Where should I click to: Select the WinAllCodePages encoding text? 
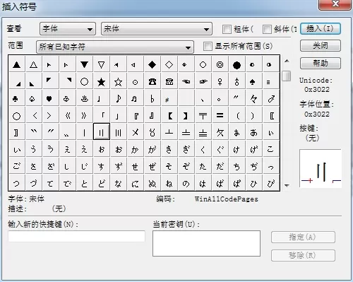[227, 199]
